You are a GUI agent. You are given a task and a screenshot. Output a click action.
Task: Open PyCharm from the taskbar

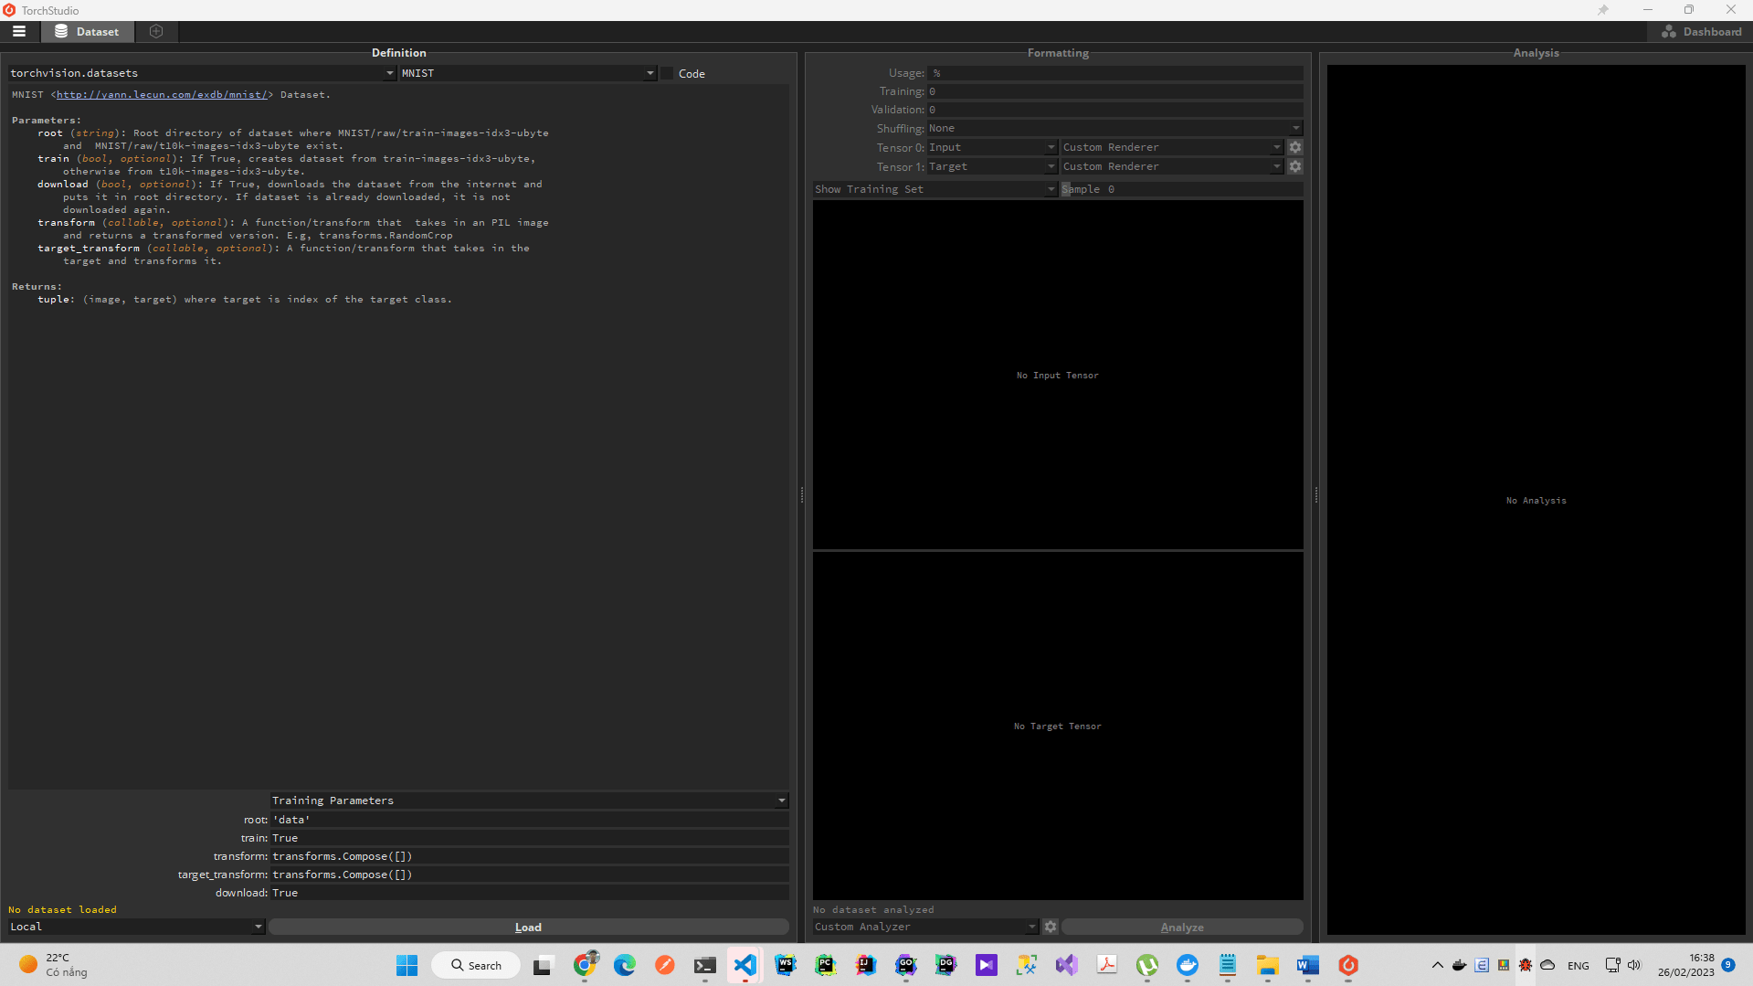(826, 965)
